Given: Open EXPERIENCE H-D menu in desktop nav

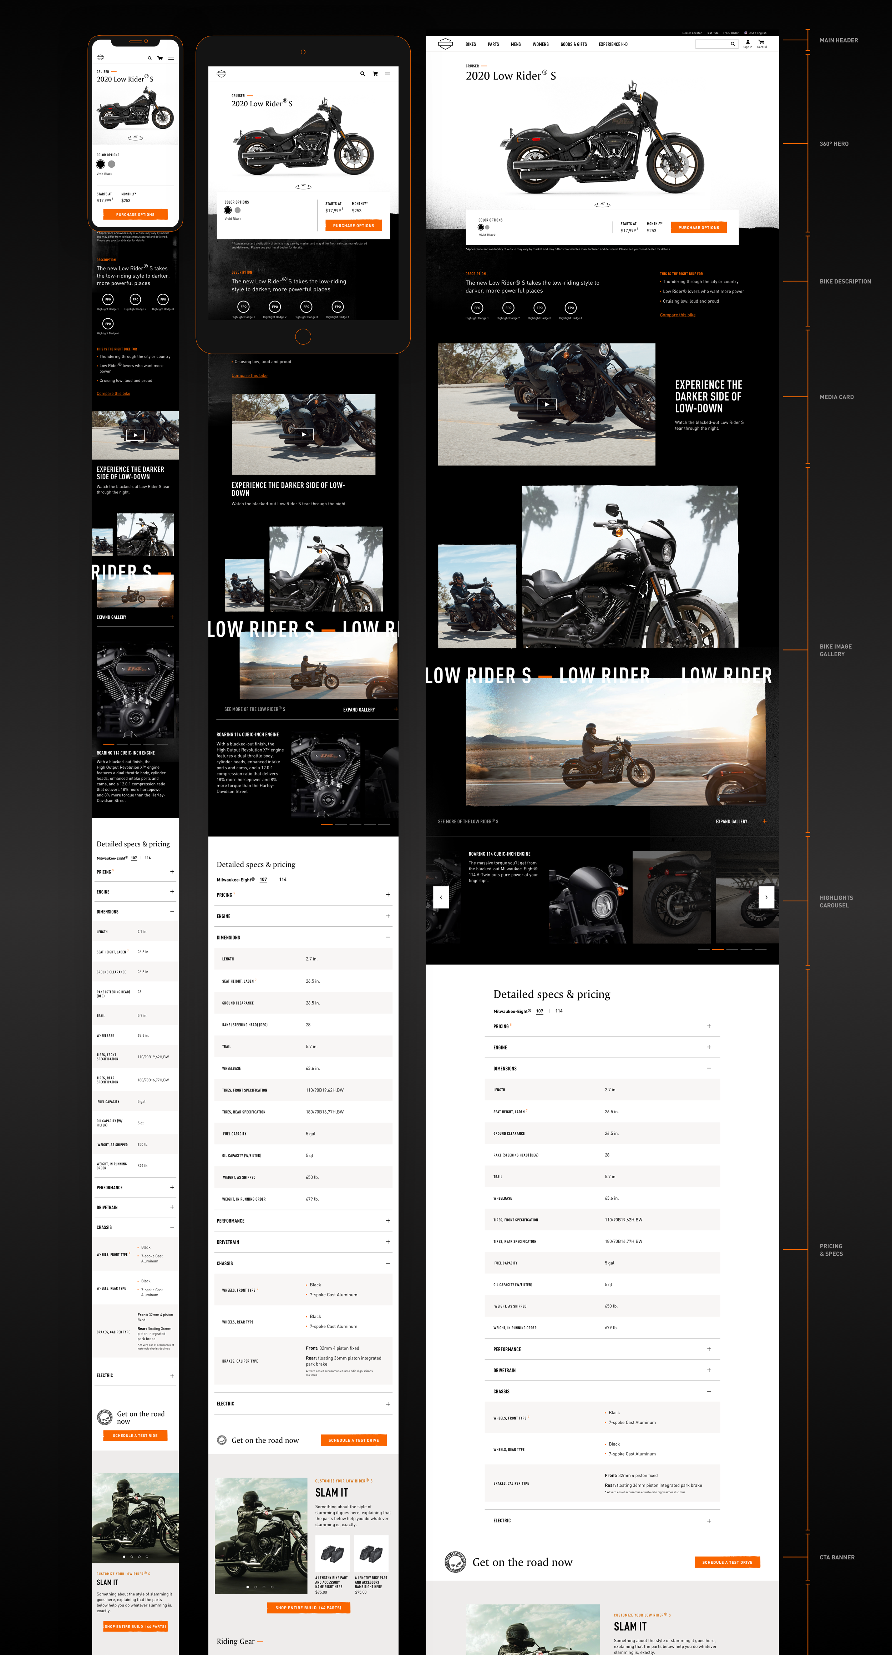Looking at the screenshot, I should pos(613,44).
